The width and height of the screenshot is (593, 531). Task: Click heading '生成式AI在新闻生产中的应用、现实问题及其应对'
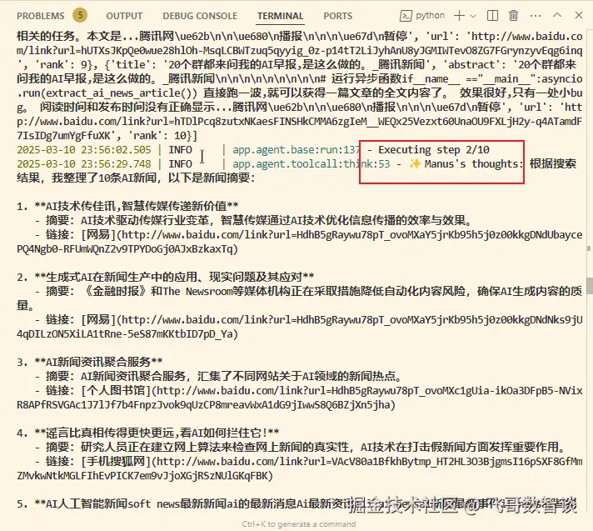point(174,277)
